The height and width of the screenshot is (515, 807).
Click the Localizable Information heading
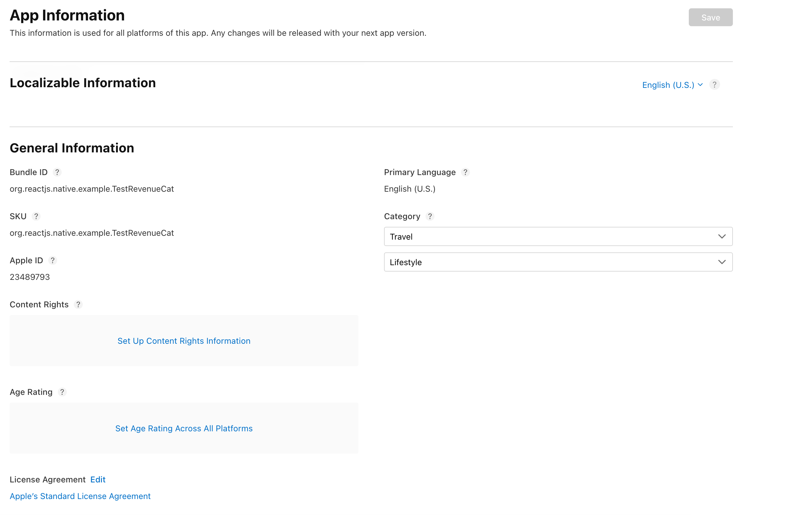point(83,83)
